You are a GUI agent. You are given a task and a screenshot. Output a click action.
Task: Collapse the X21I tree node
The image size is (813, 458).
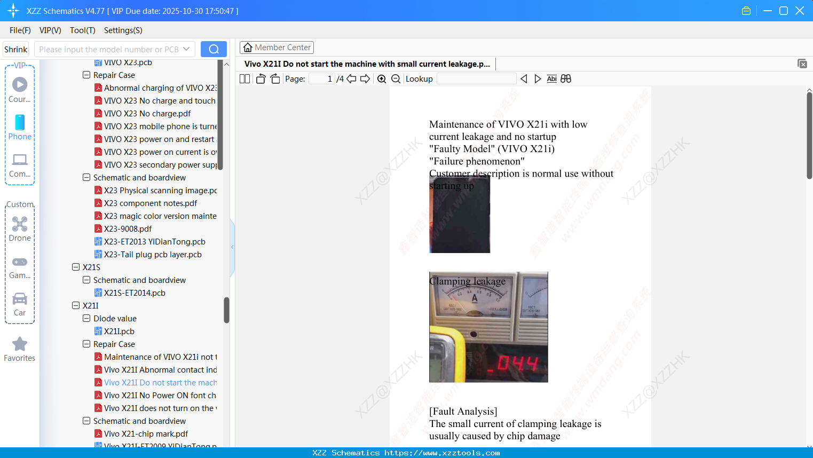[x=76, y=305]
